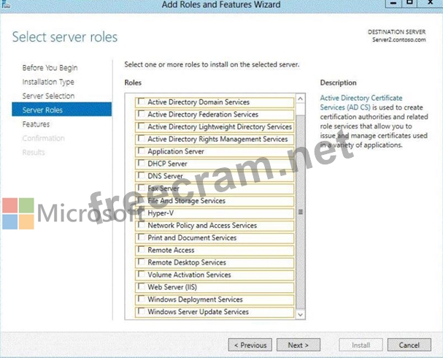Click the Previous button
Screen dimensions: 443x358
click(x=250, y=345)
